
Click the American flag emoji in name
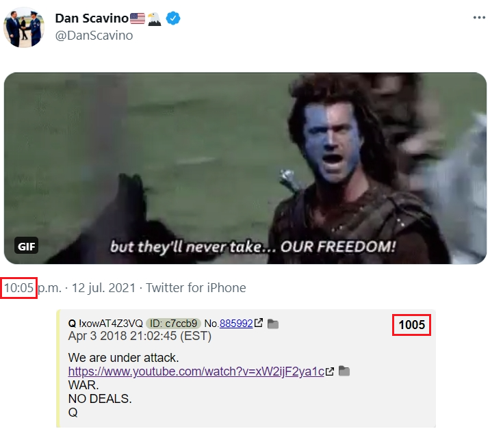pos(138,18)
